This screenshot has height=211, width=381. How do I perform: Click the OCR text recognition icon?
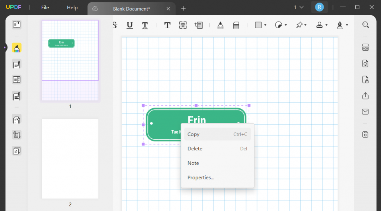[365, 48]
